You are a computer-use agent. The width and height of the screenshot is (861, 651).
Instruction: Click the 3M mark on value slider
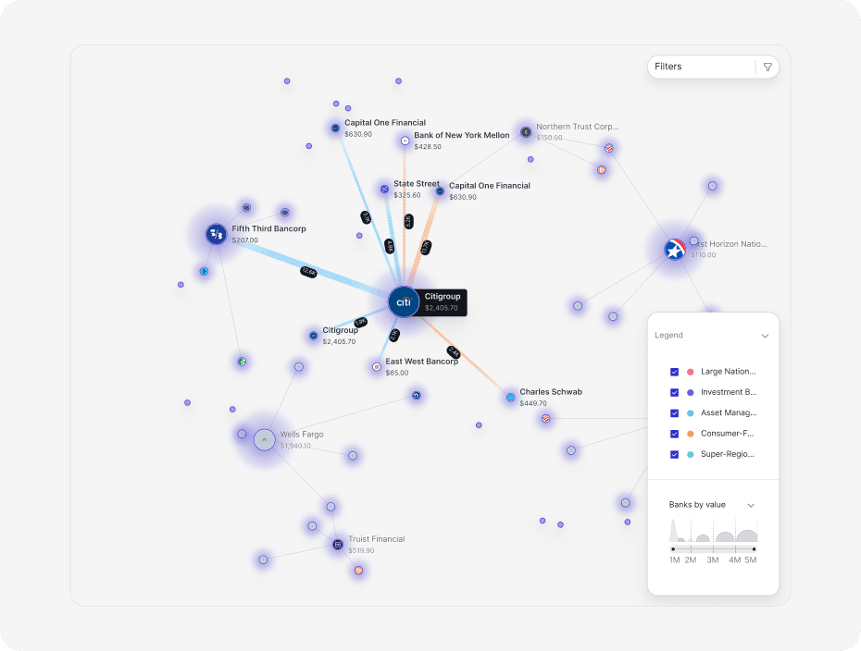coord(713,559)
